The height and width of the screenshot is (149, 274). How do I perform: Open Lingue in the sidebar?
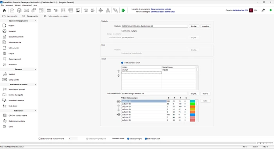pyautogui.click(x=11, y=54)
